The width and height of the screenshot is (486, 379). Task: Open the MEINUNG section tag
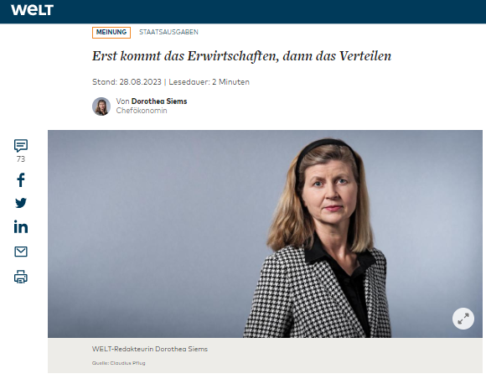pyautogui.click(x=111, y=32)
